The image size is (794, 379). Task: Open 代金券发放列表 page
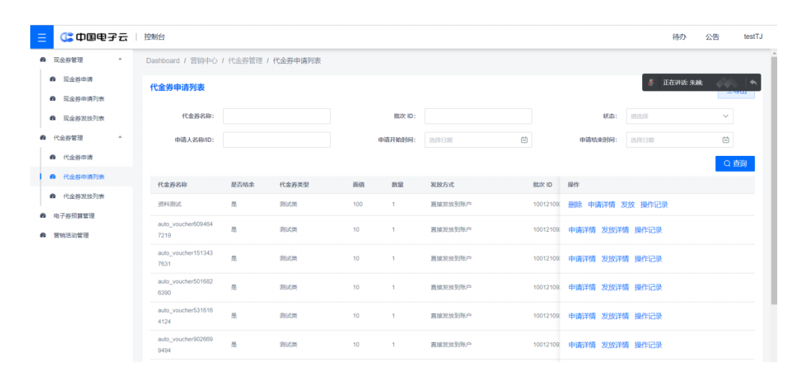83,196
